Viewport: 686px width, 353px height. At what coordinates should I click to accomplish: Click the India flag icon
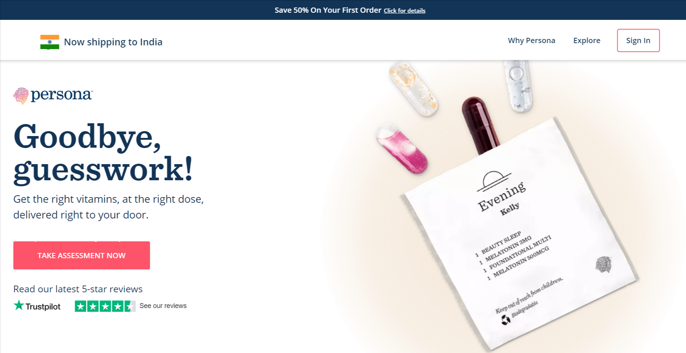pos(50,42)
